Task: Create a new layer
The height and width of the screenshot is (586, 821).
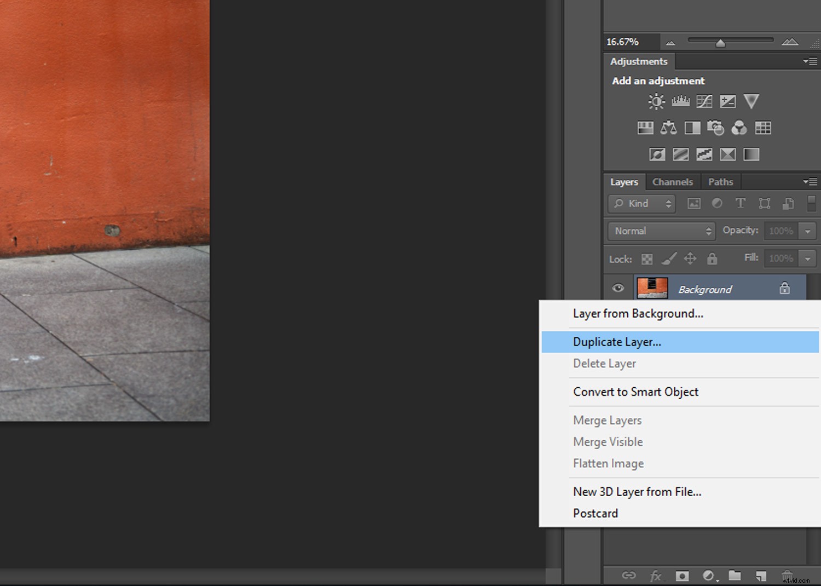Action: pos(761,576)
